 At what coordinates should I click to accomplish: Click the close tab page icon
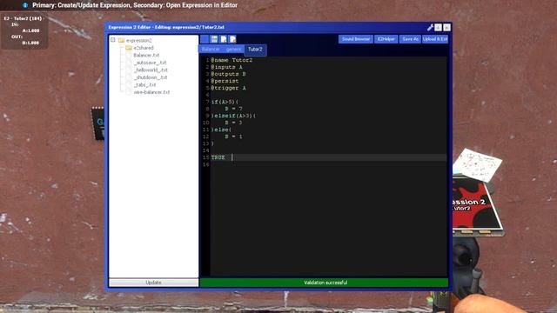click(x=232, y=39)
